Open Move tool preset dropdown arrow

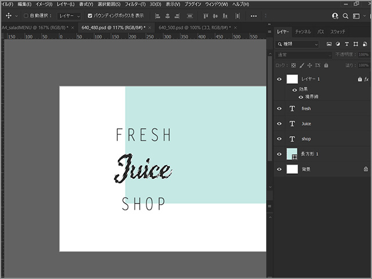pos(16,16)
